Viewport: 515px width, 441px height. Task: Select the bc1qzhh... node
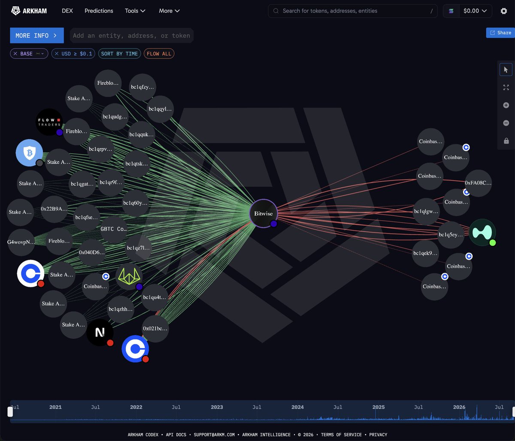(121, 309)
